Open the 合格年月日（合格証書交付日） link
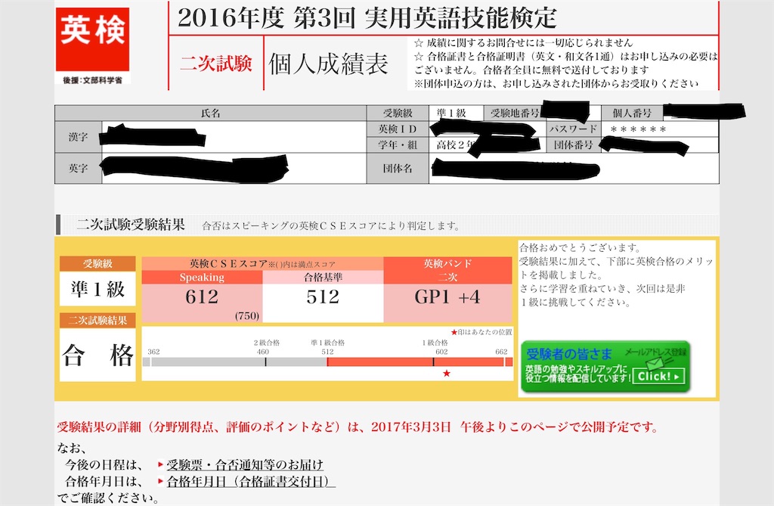 point(251,481)
